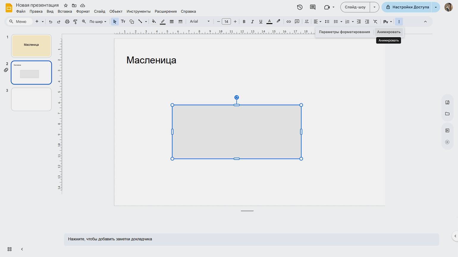
Task: Expand the zoom level dropdown
Action: 98,22
